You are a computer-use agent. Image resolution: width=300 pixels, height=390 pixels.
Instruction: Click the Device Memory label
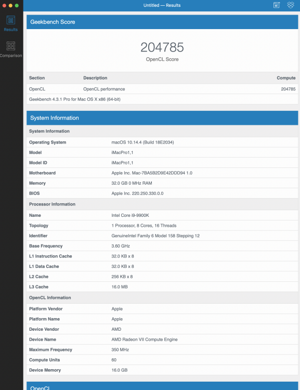pyautogui.click(x=45, y=370)
